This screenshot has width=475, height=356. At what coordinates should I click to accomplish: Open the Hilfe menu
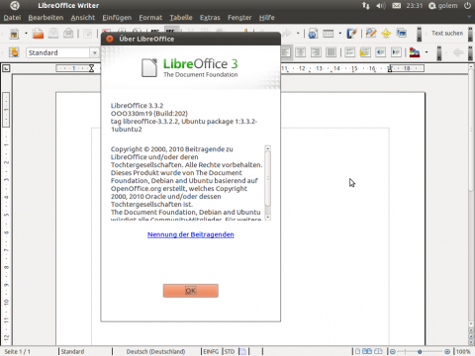(266, 18)
